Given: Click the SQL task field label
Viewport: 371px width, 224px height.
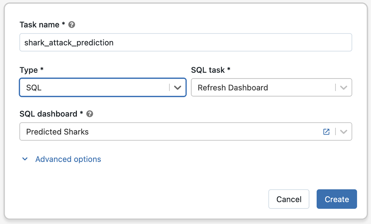Looking at the screenshot, I should point(208,70).
